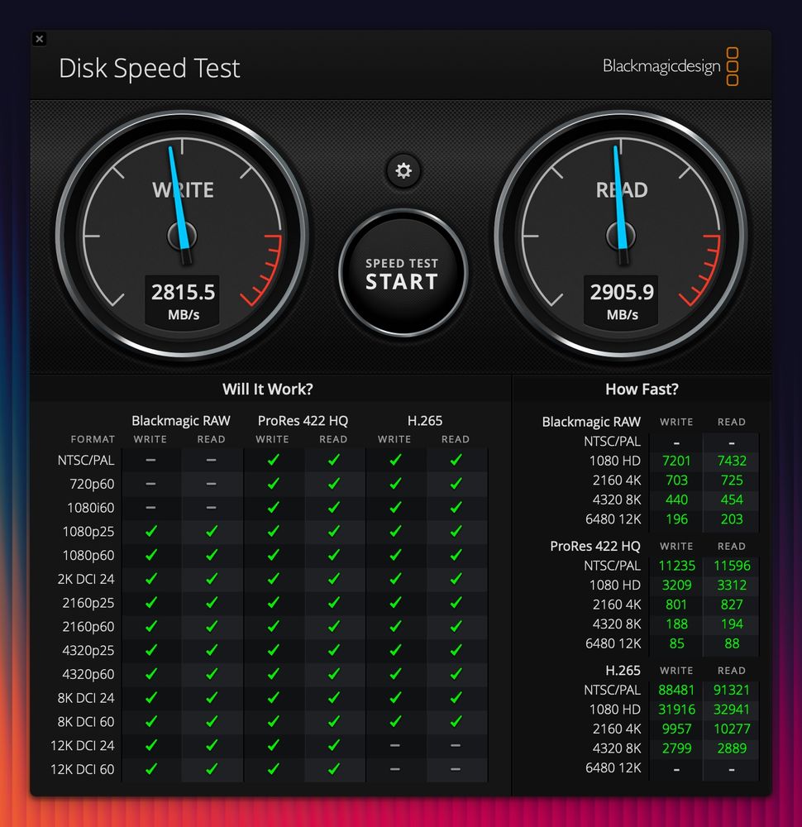Image resolution: width=802 pixels, height=827 pixels.
Task: Open settings with the gear icon
Action: 403,170
